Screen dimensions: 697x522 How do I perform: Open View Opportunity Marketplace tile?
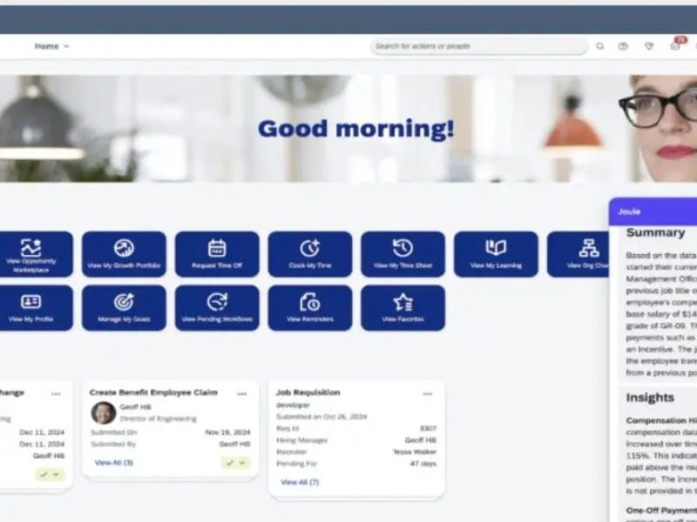(36, 254)
